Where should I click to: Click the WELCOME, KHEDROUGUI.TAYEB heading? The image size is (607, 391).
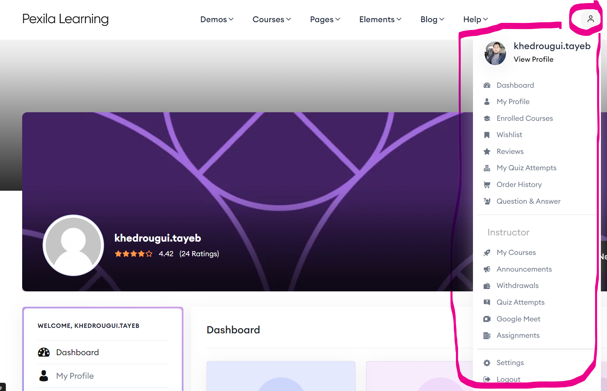pyautogui.click(x=88, y=326)
